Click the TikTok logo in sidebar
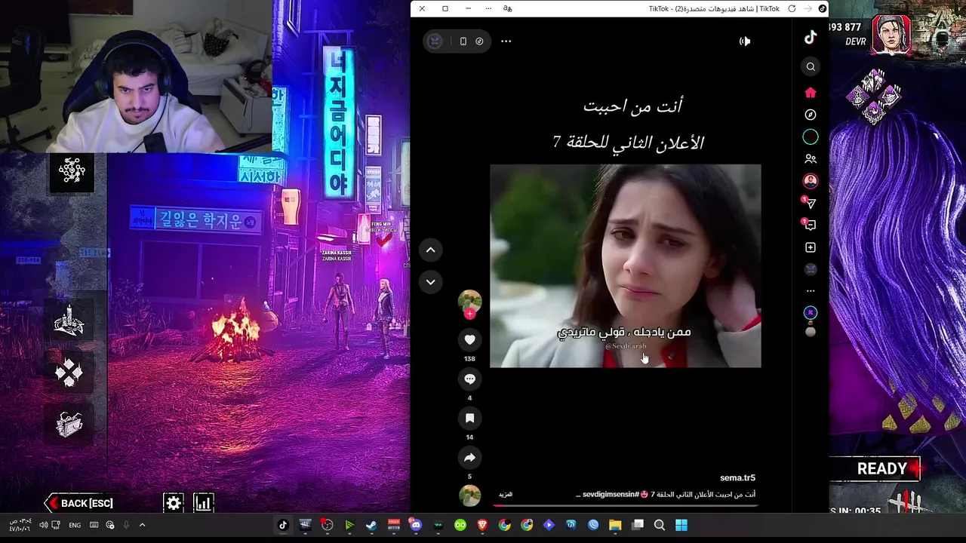Screen dimensions: 966x543 [810, 38]
